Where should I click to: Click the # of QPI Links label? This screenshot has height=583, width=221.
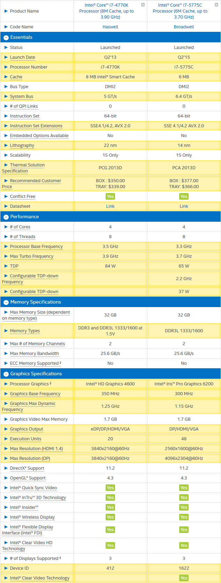tap(24, 106)
